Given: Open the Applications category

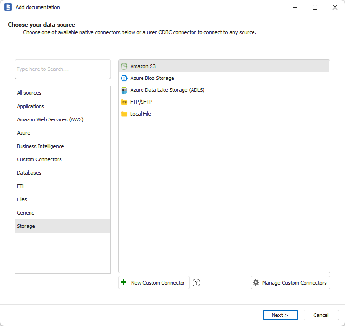Looking at the screenshot, I should pyautogui.click(x=62, y=106).
